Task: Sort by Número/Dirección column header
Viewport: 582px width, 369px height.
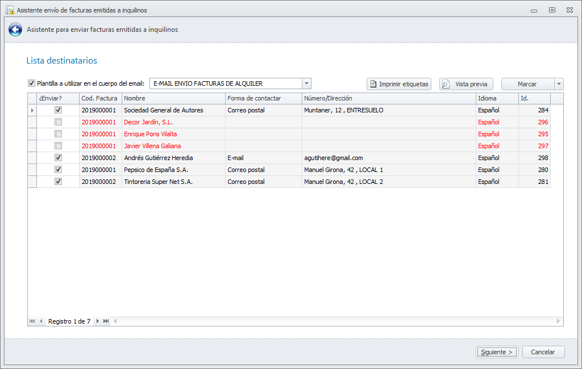Action: (x=389, y=98)
